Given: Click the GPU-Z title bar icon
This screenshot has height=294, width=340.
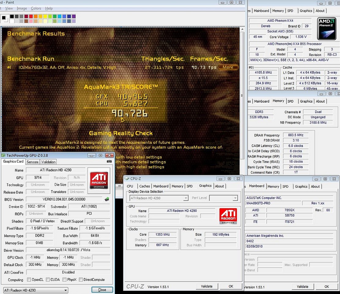Looking at the screenshot, I should click(x=3, y=155).
